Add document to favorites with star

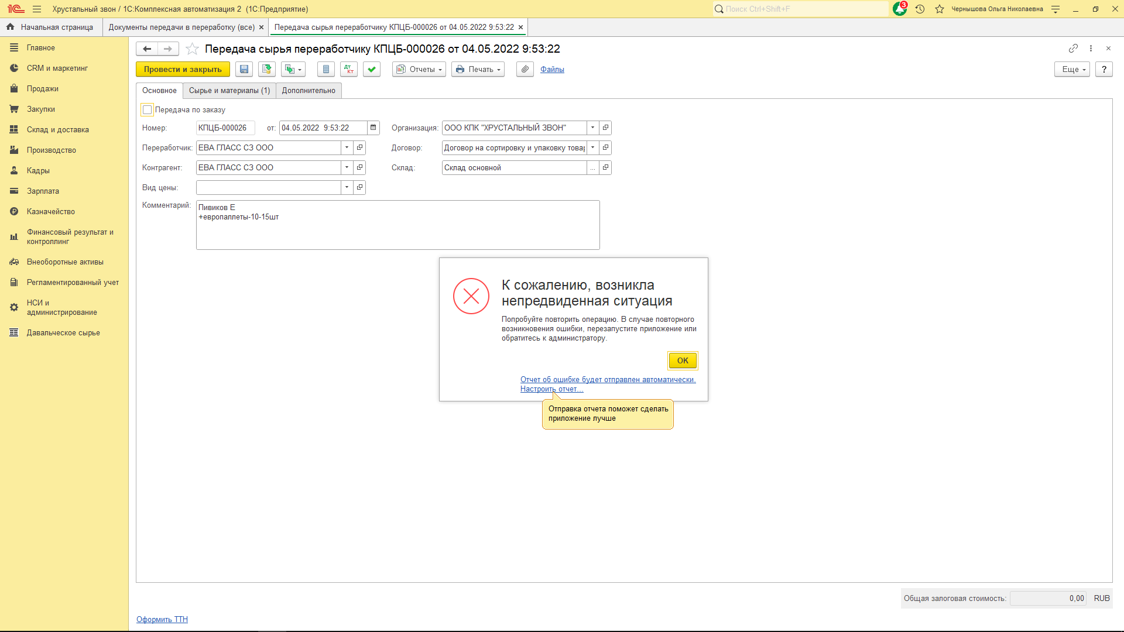point(192,49)
